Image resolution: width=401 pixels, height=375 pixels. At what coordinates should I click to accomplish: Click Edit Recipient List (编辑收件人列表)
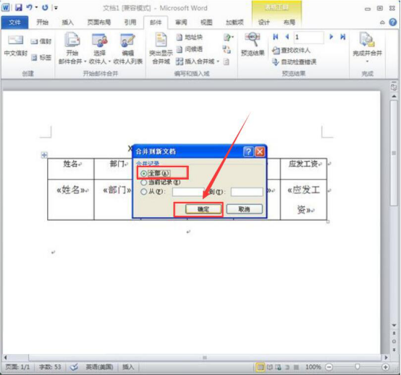pos(127,49)
